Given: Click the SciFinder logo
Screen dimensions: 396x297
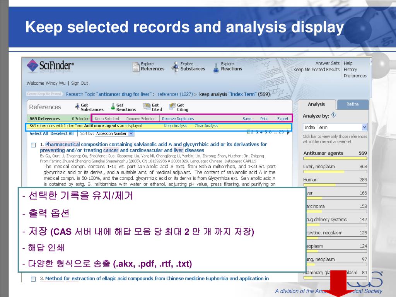Looking at the screenshot, I should click(50, 66).
